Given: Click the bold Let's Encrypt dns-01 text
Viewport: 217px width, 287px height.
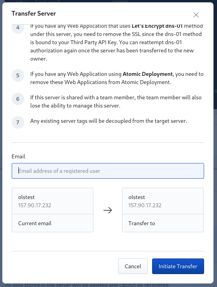Looking at the screenshot, I should 157,26.
